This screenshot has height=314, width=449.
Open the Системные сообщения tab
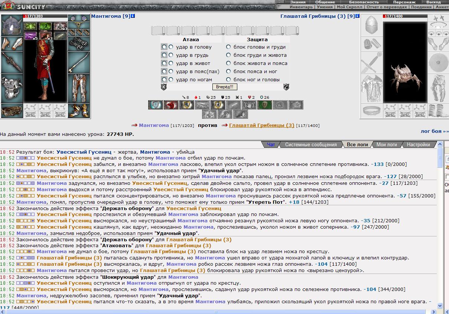[x=310, y=144]
